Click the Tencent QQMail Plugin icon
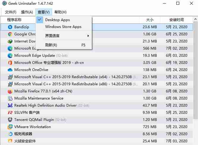The image size is (198, 145). point(10,120)
